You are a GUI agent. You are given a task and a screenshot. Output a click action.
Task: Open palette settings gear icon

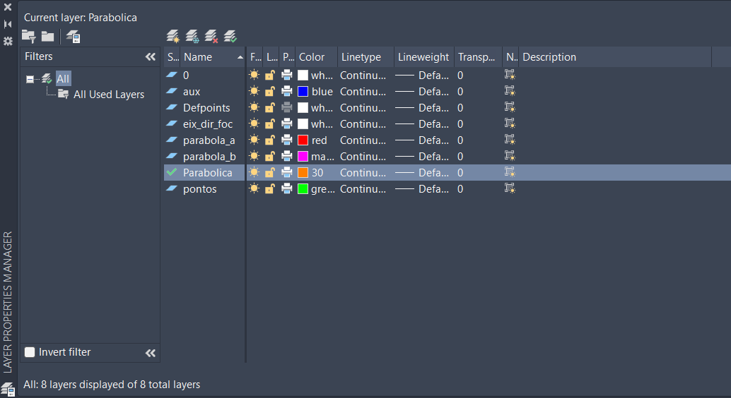click(x=8, y=41)
